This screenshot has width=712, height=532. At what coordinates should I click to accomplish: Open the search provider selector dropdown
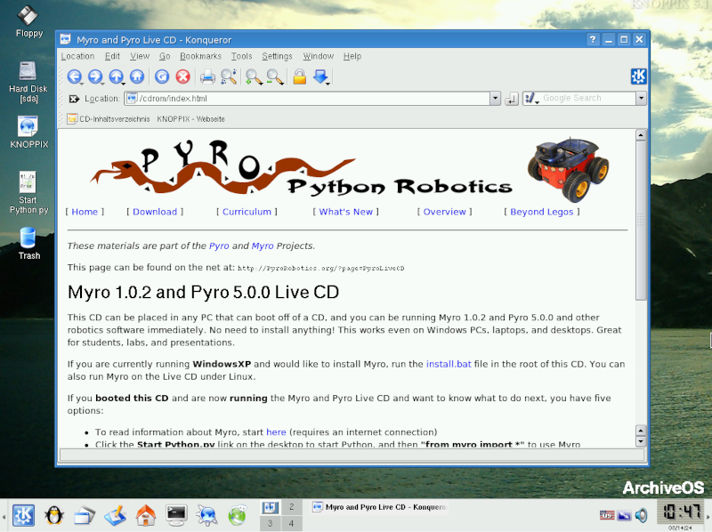click(531, 98)
